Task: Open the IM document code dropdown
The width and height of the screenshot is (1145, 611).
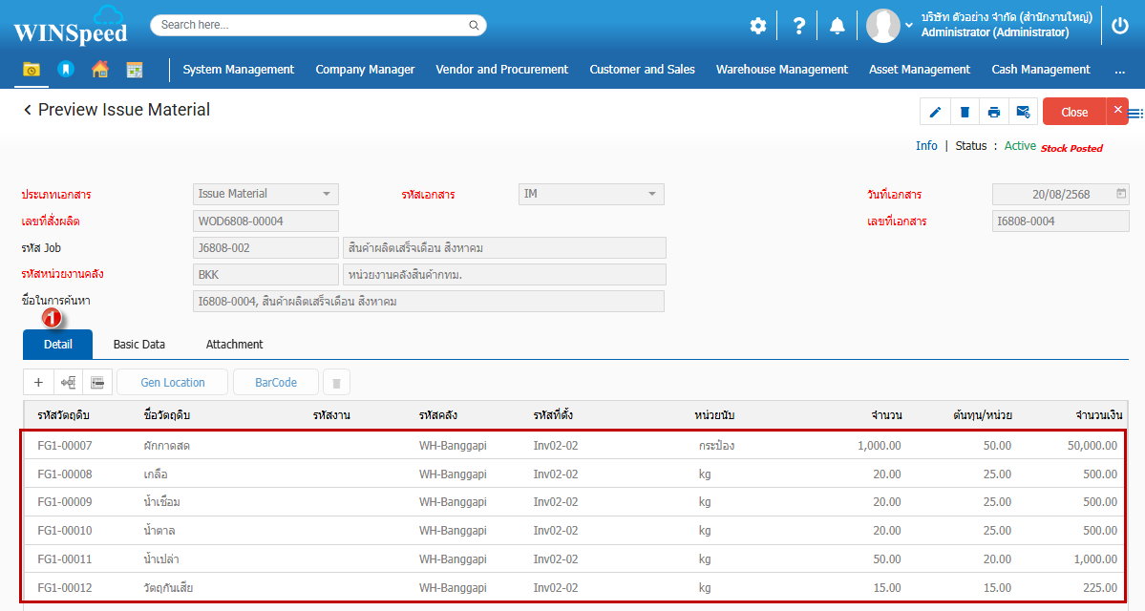Action: coord(652,194)
